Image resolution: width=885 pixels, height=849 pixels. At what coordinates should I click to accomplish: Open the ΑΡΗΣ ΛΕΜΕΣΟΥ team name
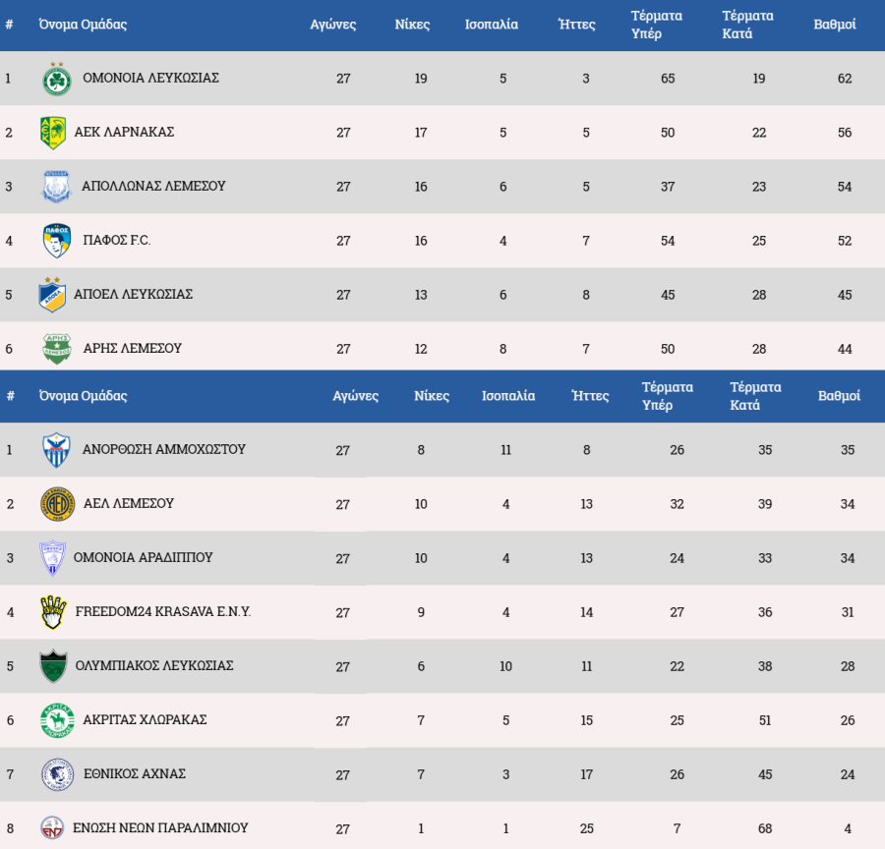coord(132,348)
